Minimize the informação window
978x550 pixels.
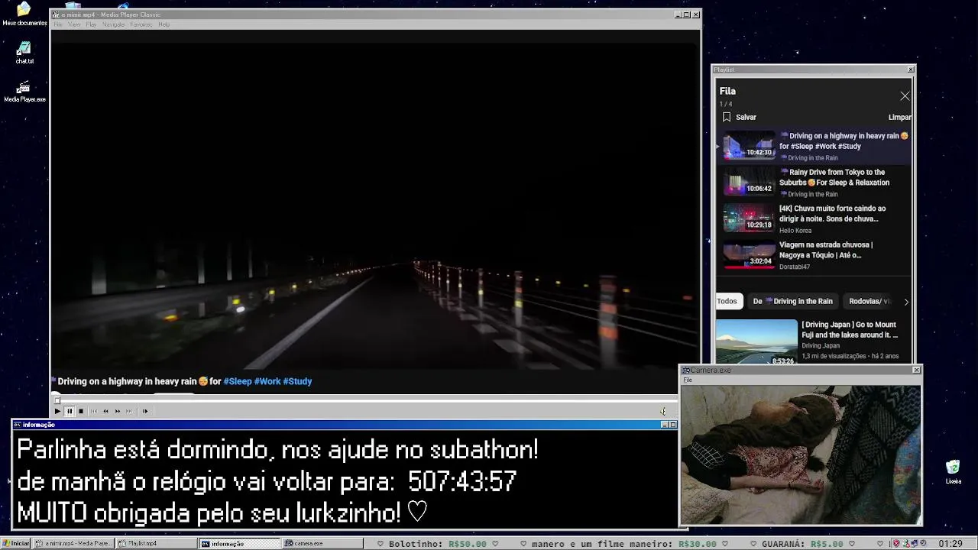click(x=665, y=425)
